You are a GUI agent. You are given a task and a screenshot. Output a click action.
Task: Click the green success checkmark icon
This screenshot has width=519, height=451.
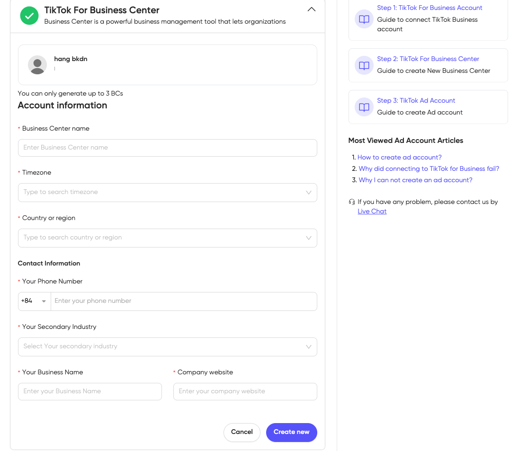[x=29, y=16]
